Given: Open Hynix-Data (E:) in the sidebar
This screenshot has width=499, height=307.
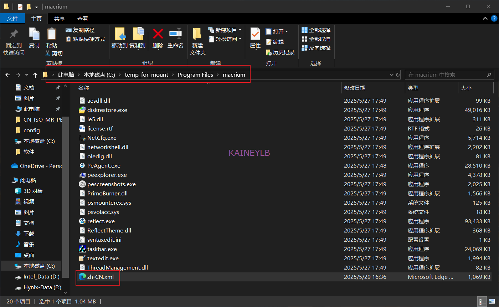Looking at the screenshot, I should pos(38,287).
